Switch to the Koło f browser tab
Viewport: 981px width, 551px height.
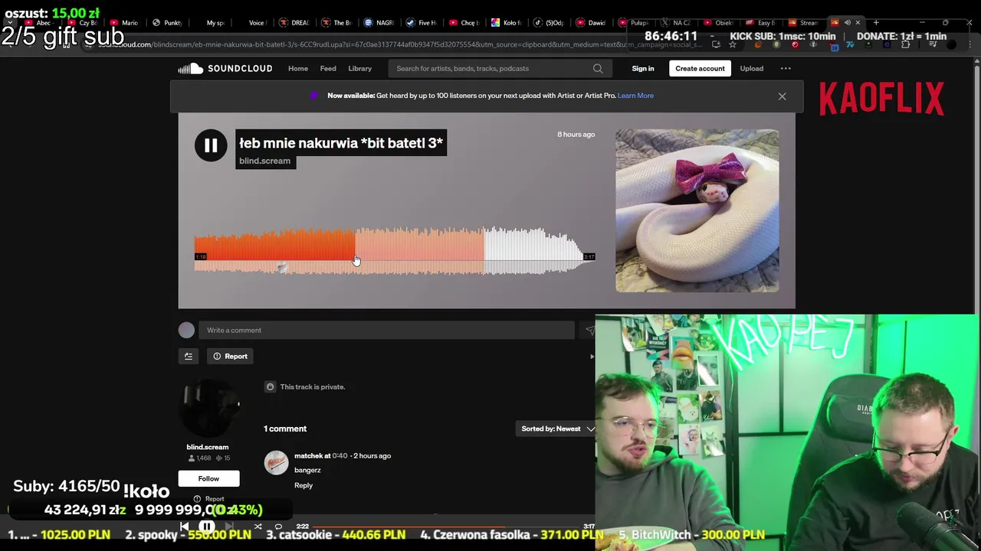pos(507,23)
